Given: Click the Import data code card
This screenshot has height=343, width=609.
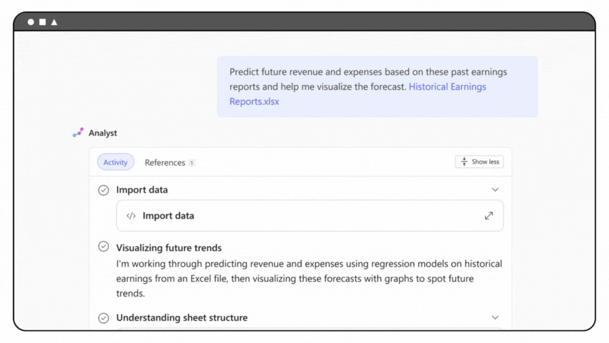Looking at the screenshot, I should point(309,216).
